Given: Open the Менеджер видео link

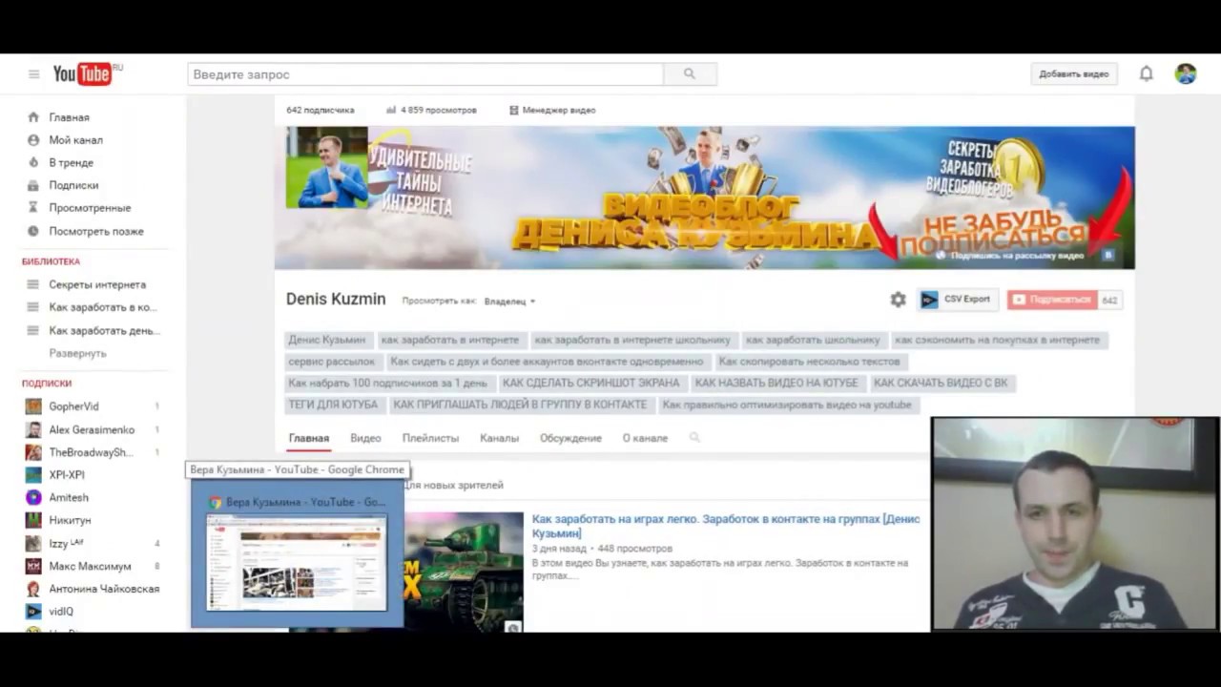Looking at the screenshot, I should point(552,110).
